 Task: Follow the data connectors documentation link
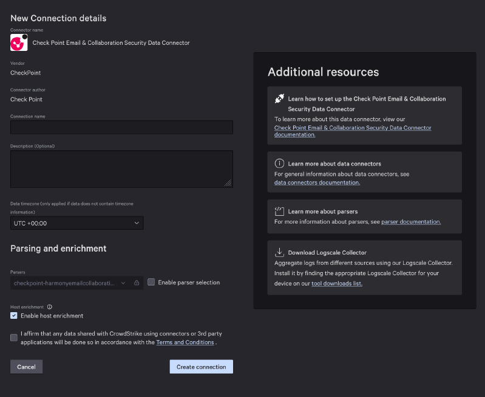(x=317, y=182)
